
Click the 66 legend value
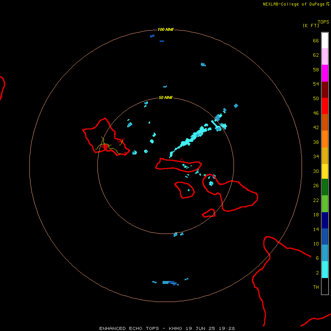pyautogui.click(x=316, y=41)
